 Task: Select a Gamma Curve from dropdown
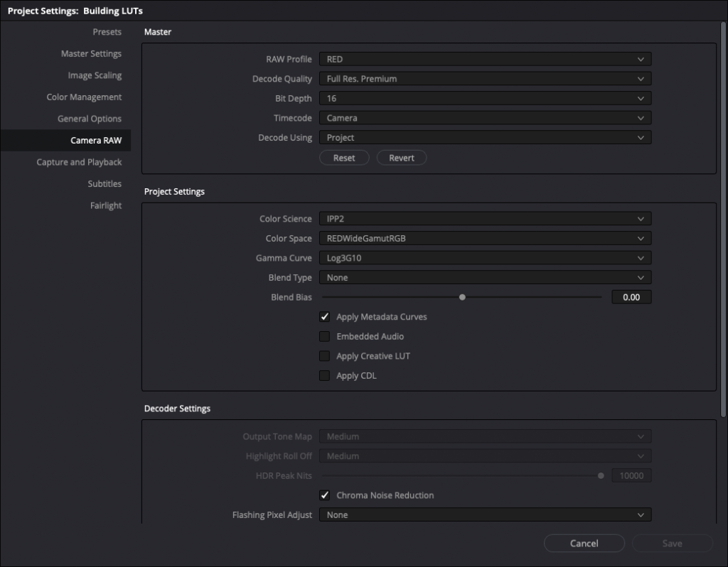pos(485,258)
